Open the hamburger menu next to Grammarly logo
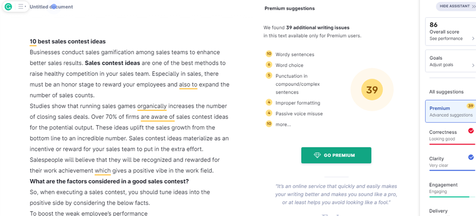This screenshot has width=476, height=216. click(21, 7)
